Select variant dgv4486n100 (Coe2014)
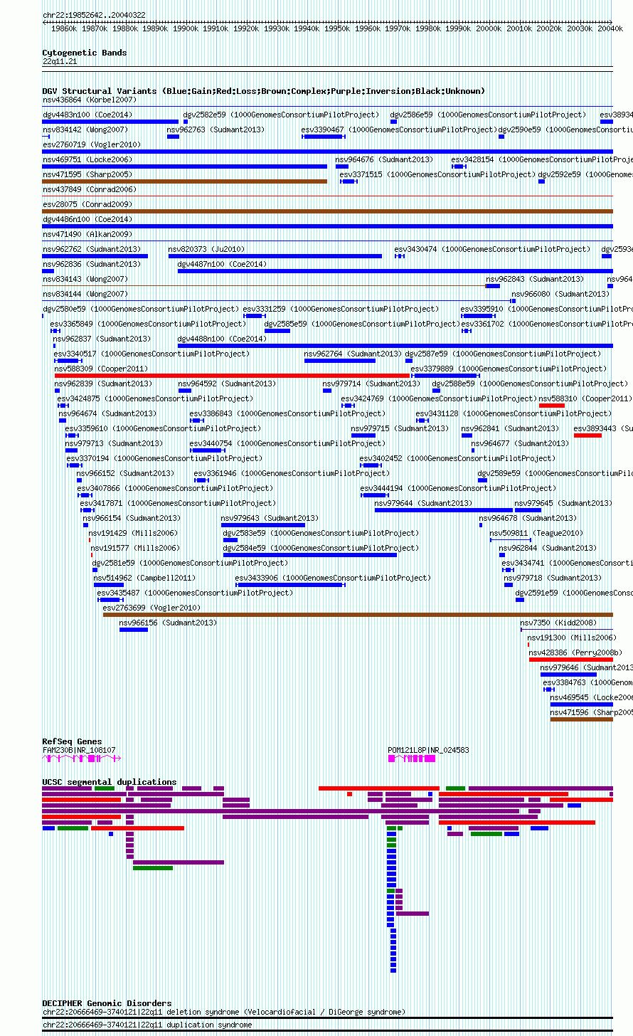633x1036 pixels. point(327,226)
